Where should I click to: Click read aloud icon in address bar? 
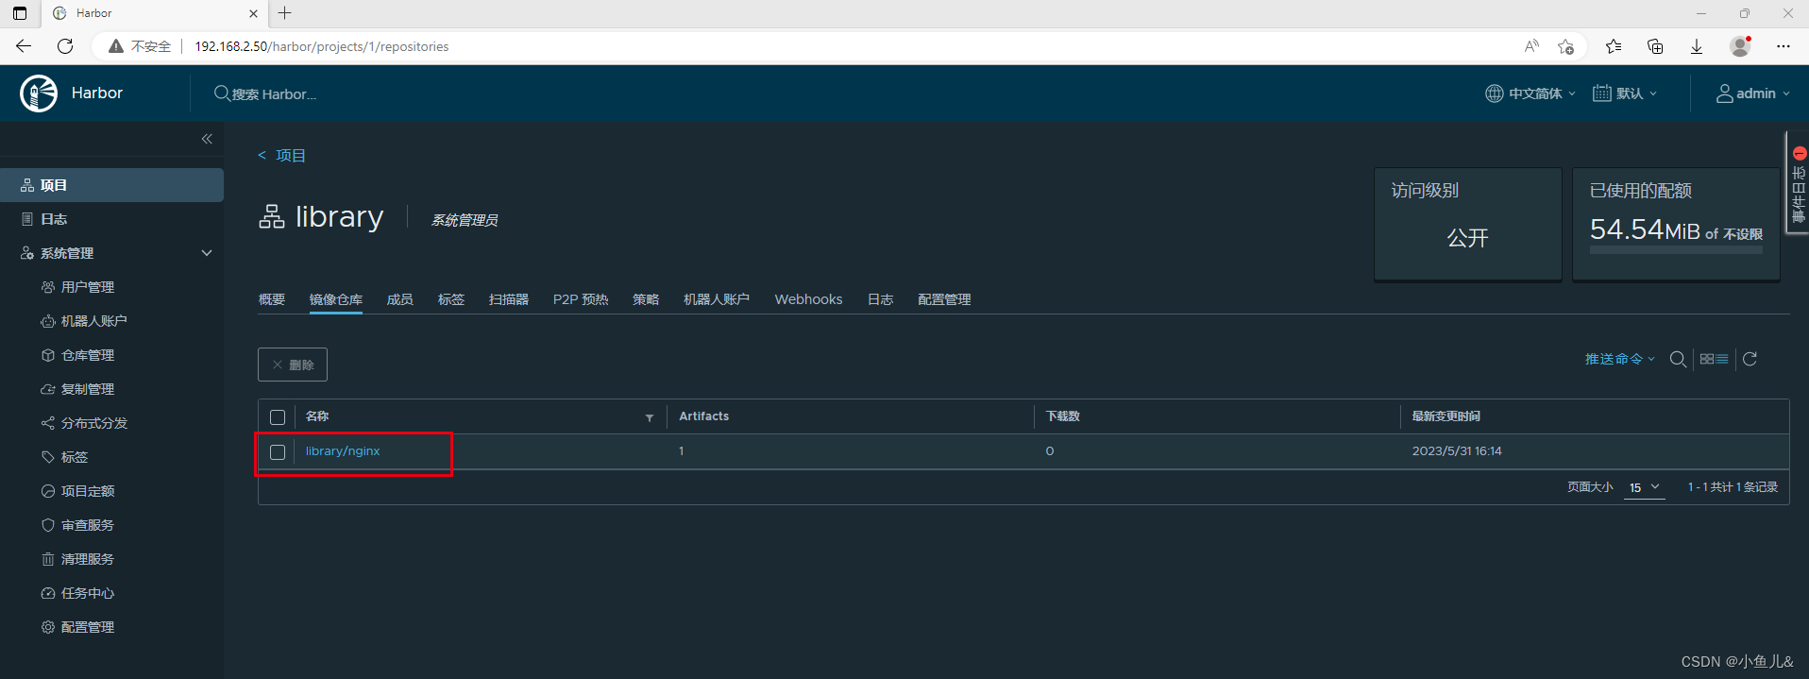[1531, 46]
